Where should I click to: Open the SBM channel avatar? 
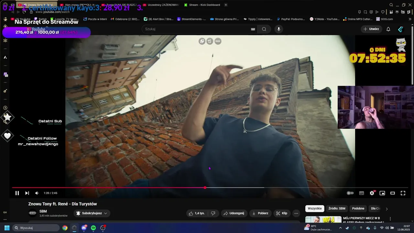[32, 213]
